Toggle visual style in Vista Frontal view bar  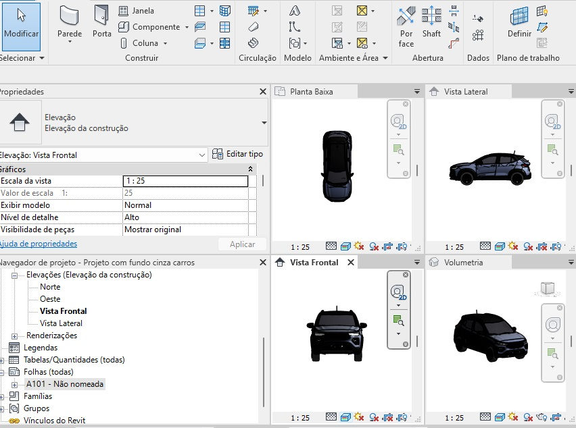345,417
